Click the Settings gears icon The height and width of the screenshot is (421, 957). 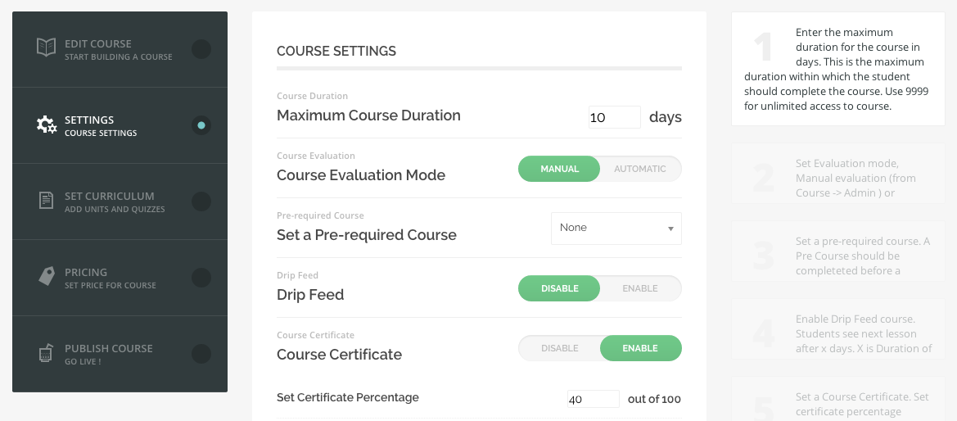[x=47, y=124]
